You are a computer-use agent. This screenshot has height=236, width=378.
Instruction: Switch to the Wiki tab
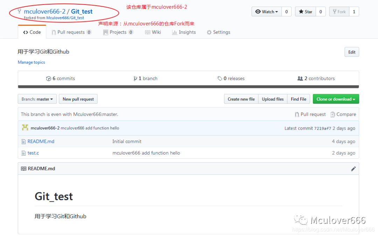(x=153, y=32)
